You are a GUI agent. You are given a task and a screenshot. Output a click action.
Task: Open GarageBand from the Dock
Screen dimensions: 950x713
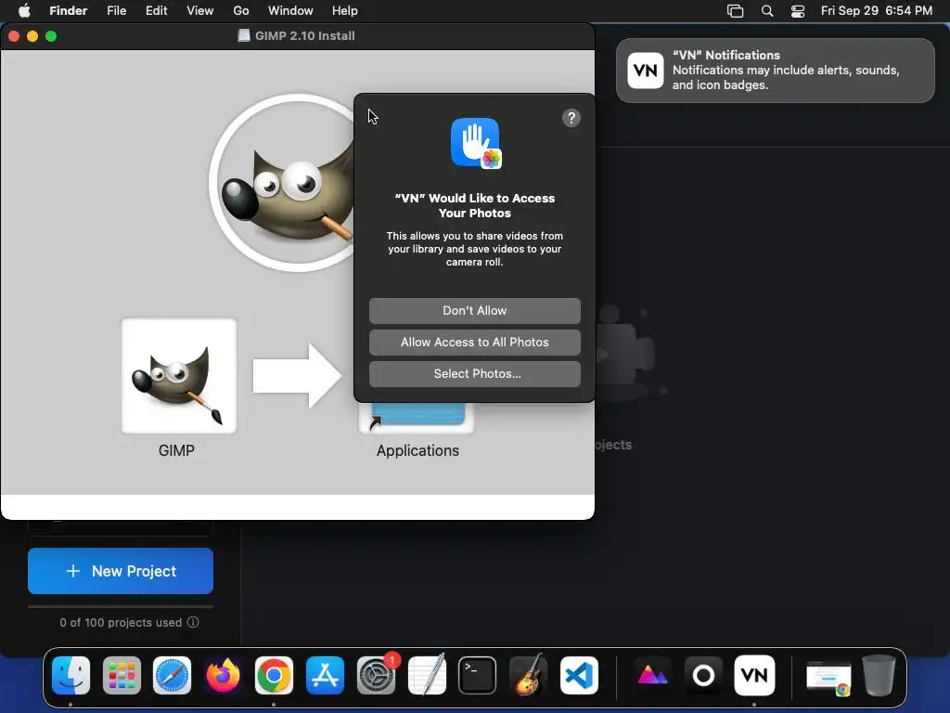click(528, 674)
